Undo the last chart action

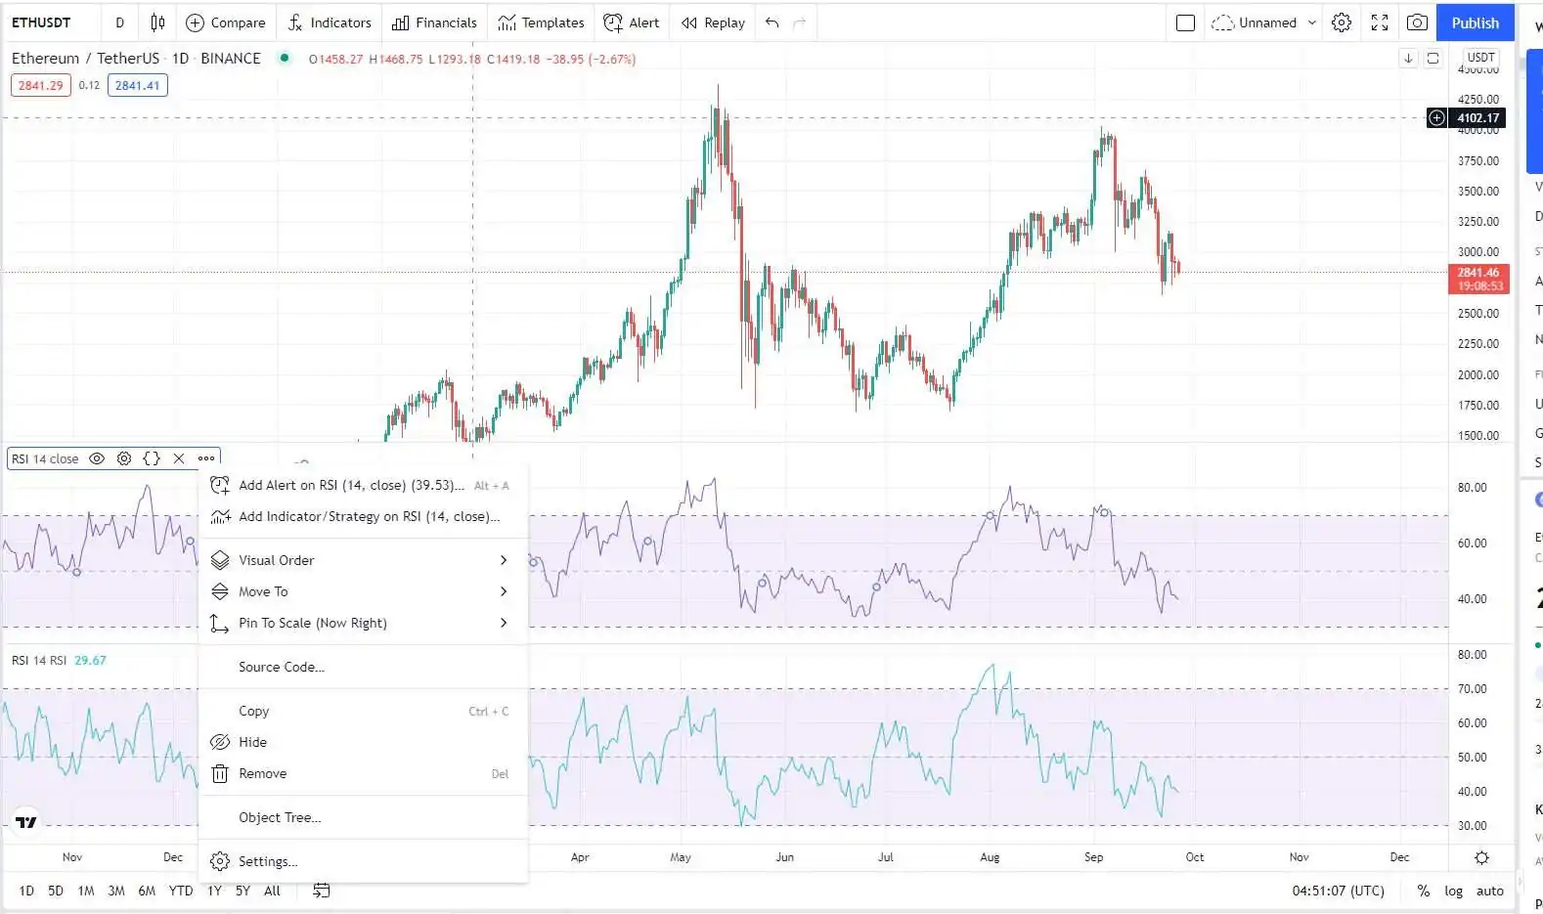click(x=772, y=22)
